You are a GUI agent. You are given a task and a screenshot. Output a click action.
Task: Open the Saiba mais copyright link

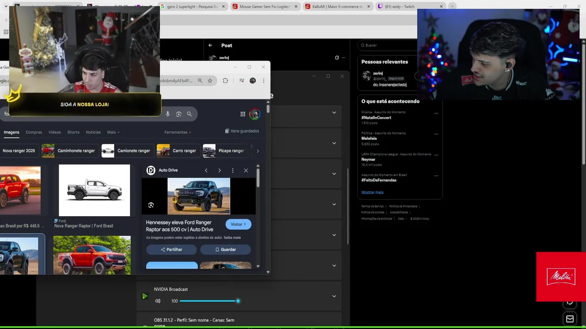(232, 238)
